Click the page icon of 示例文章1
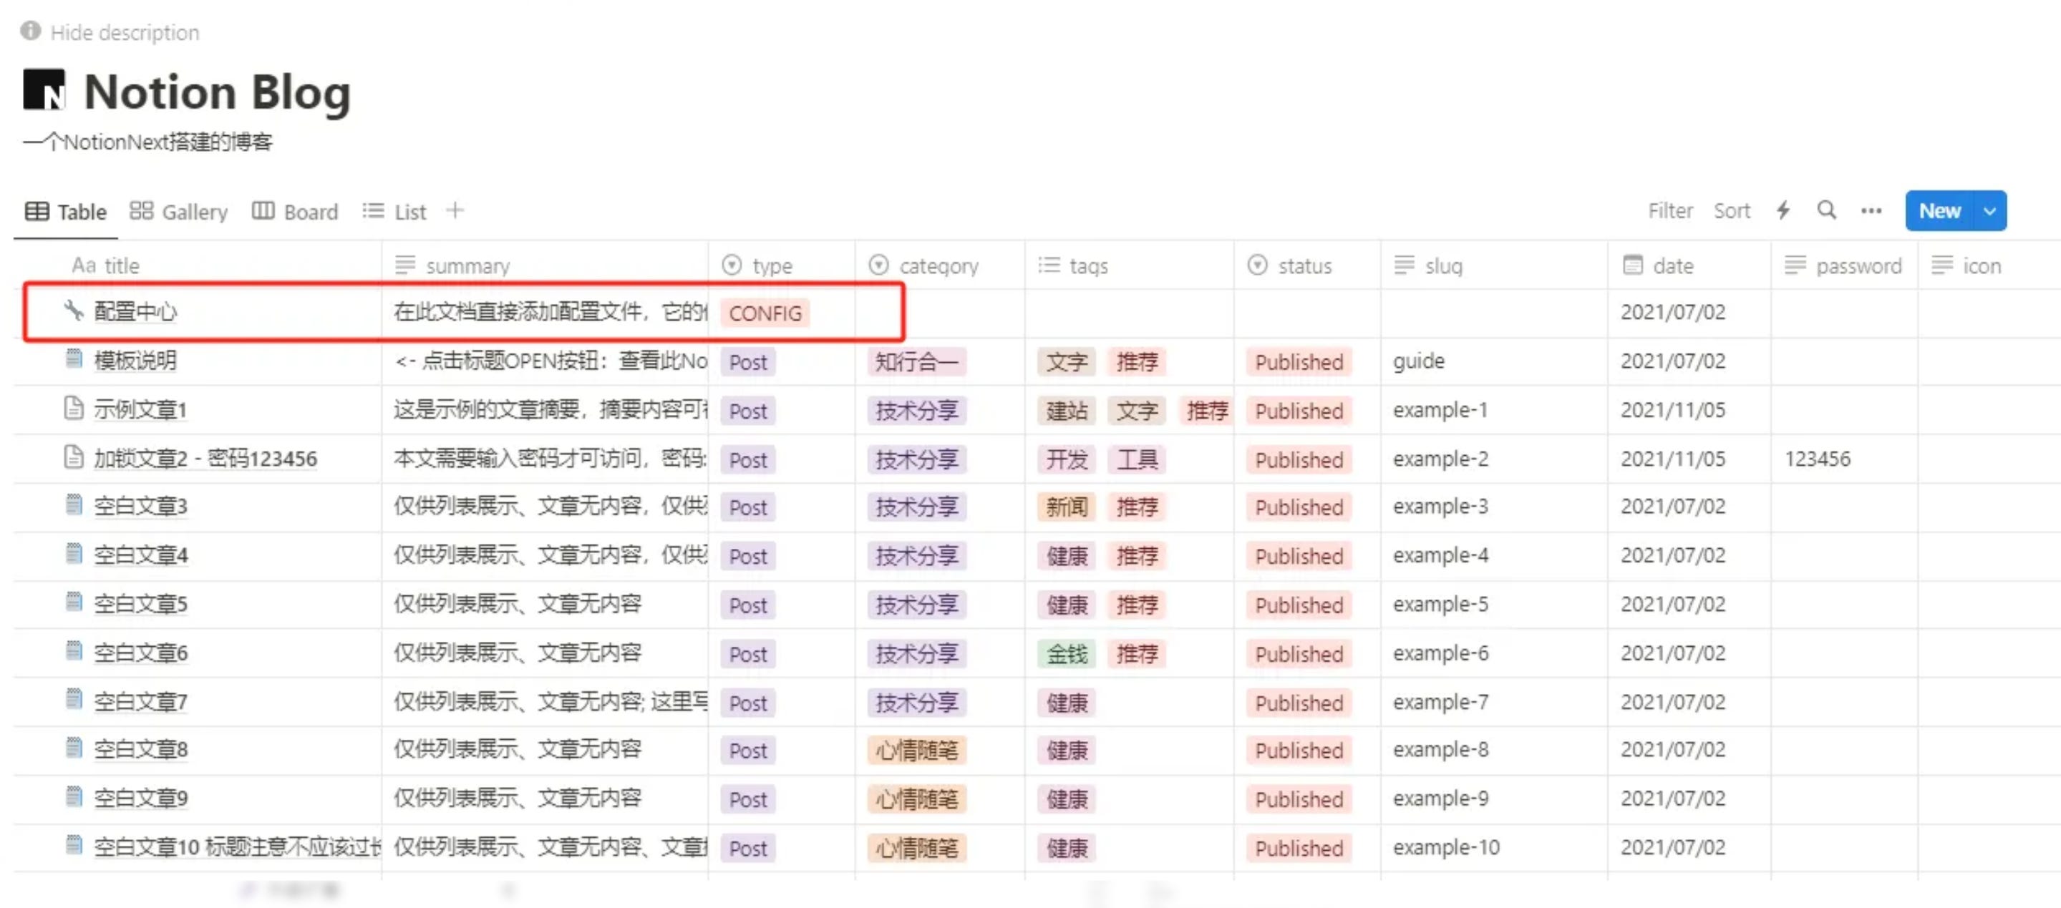This screenshot has width=2061, height=908. 74,409
